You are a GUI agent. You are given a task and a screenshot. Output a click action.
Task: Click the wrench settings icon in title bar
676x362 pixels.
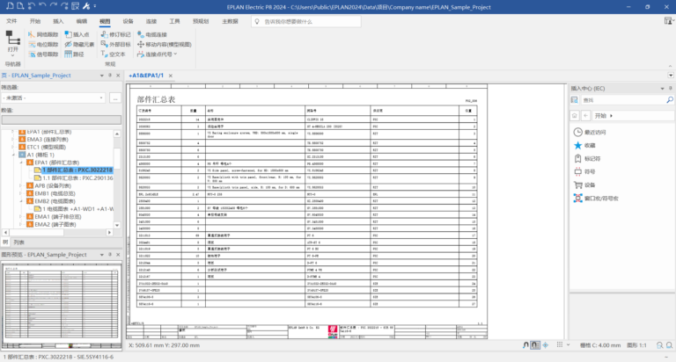pyautogui.click(x=86, y=6)
